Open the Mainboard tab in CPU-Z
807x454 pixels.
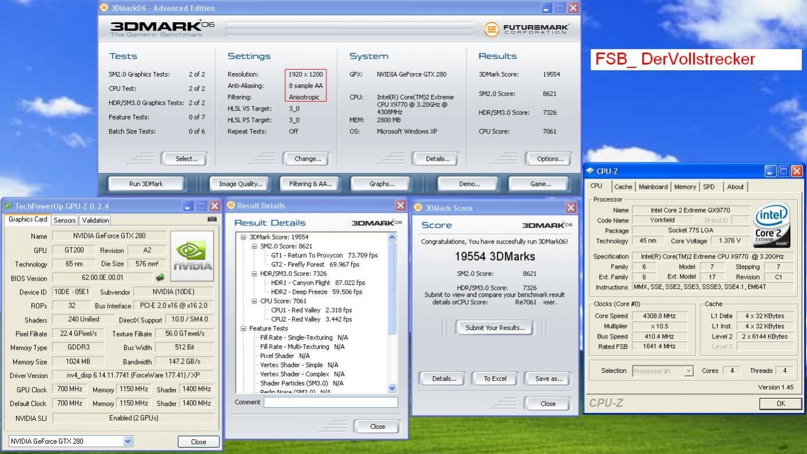pyautogui.click(x=653, y=187)
